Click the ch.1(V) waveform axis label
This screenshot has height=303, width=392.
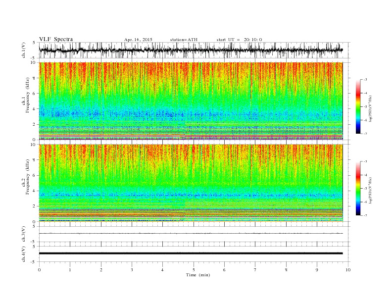24,50
